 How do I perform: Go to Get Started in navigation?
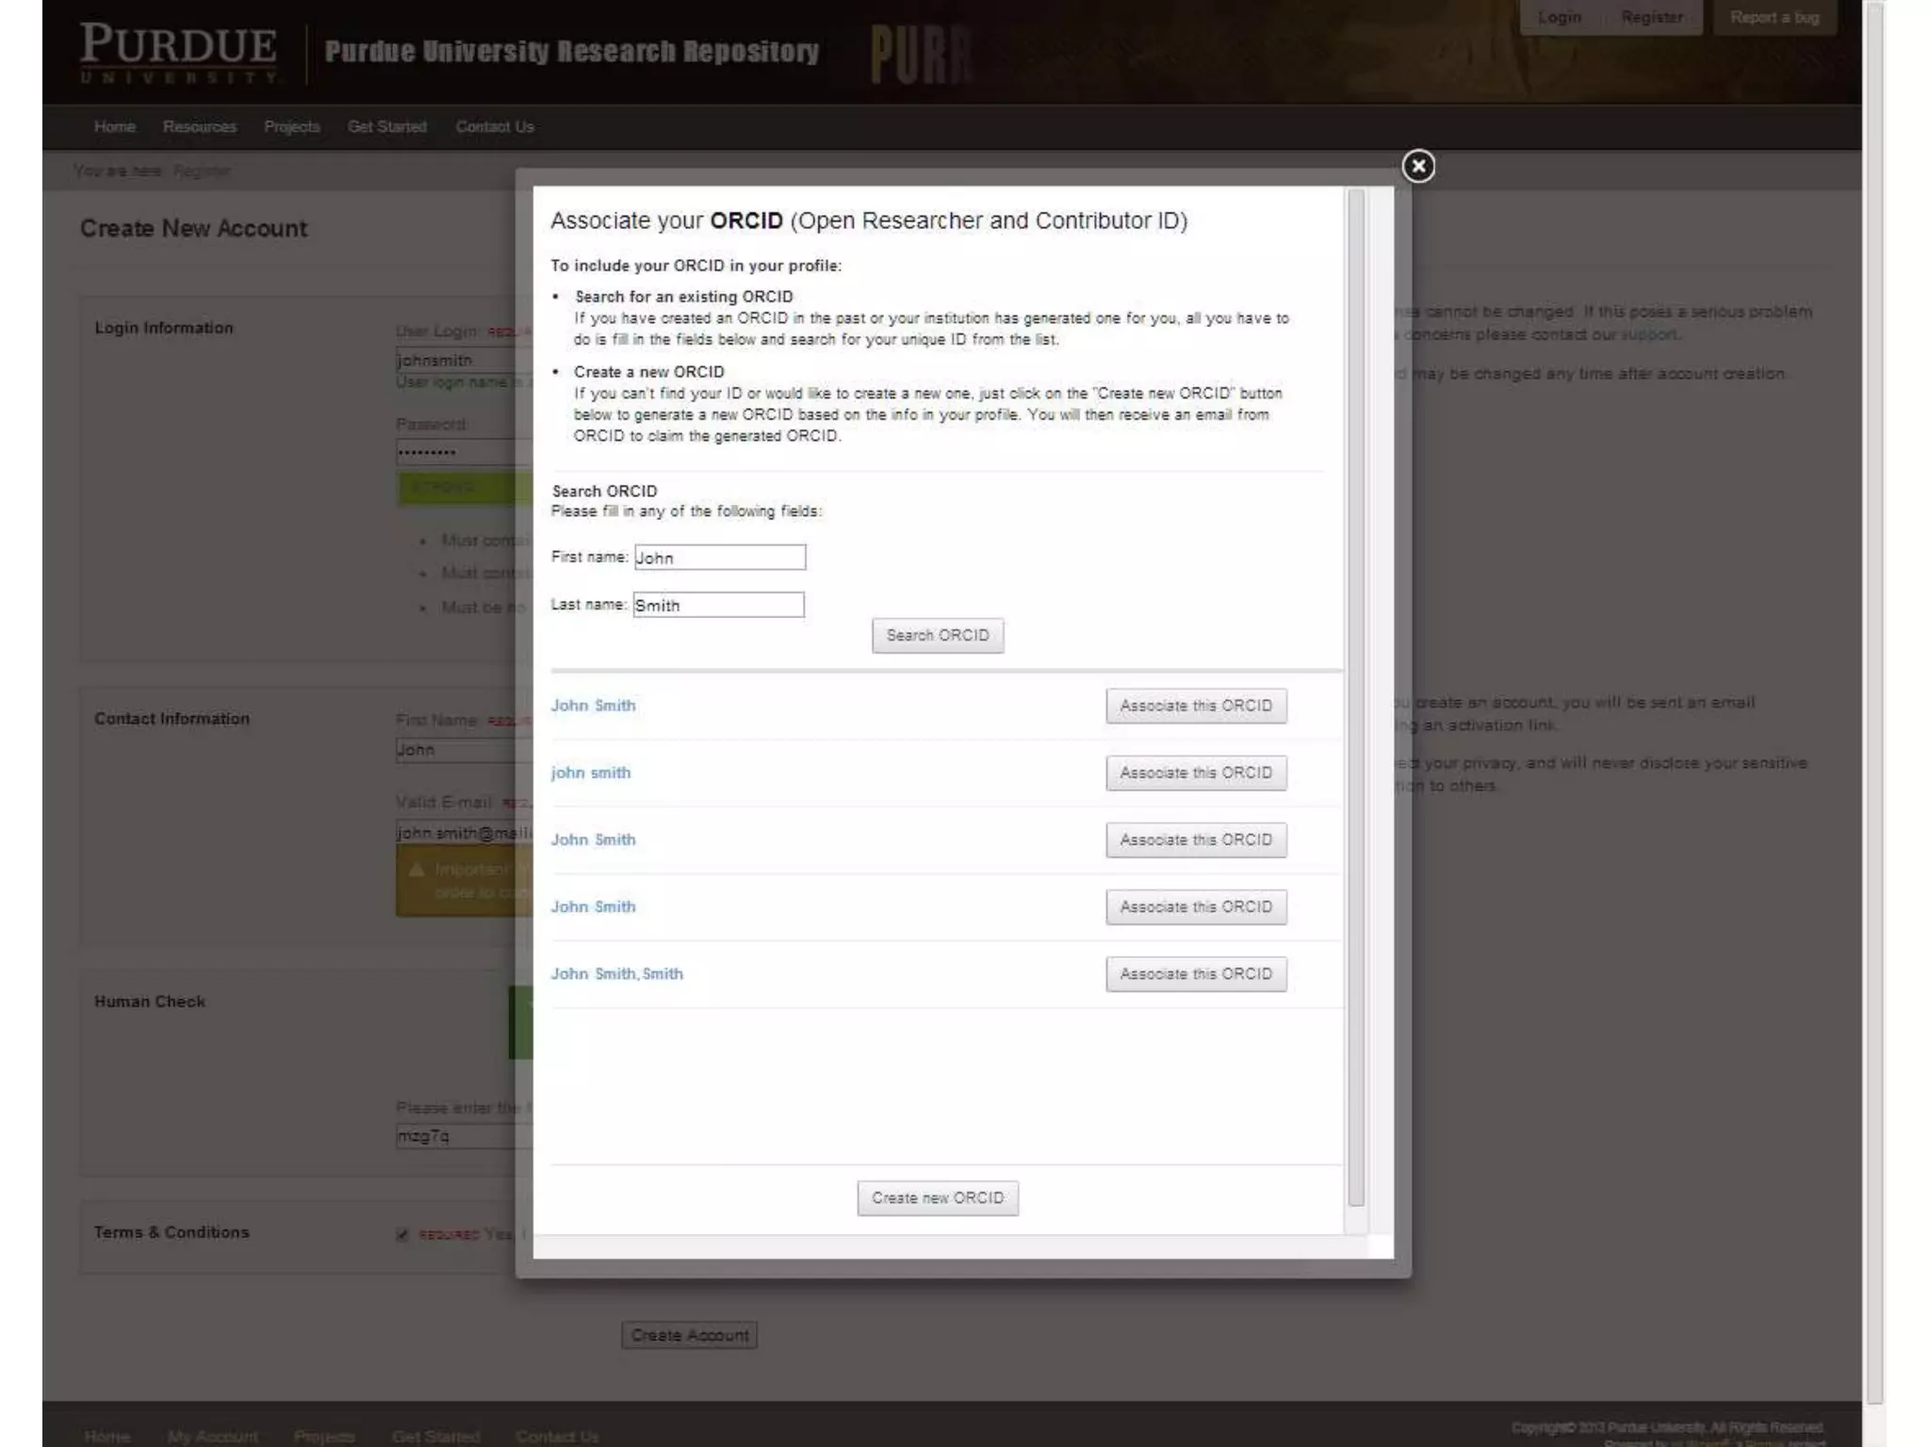click(x=386, y=127)
